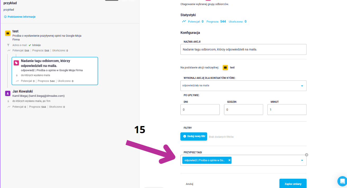This screenshot has width=347, height=188.
Task: Click the Dni input field
Action: coord(200,109)
